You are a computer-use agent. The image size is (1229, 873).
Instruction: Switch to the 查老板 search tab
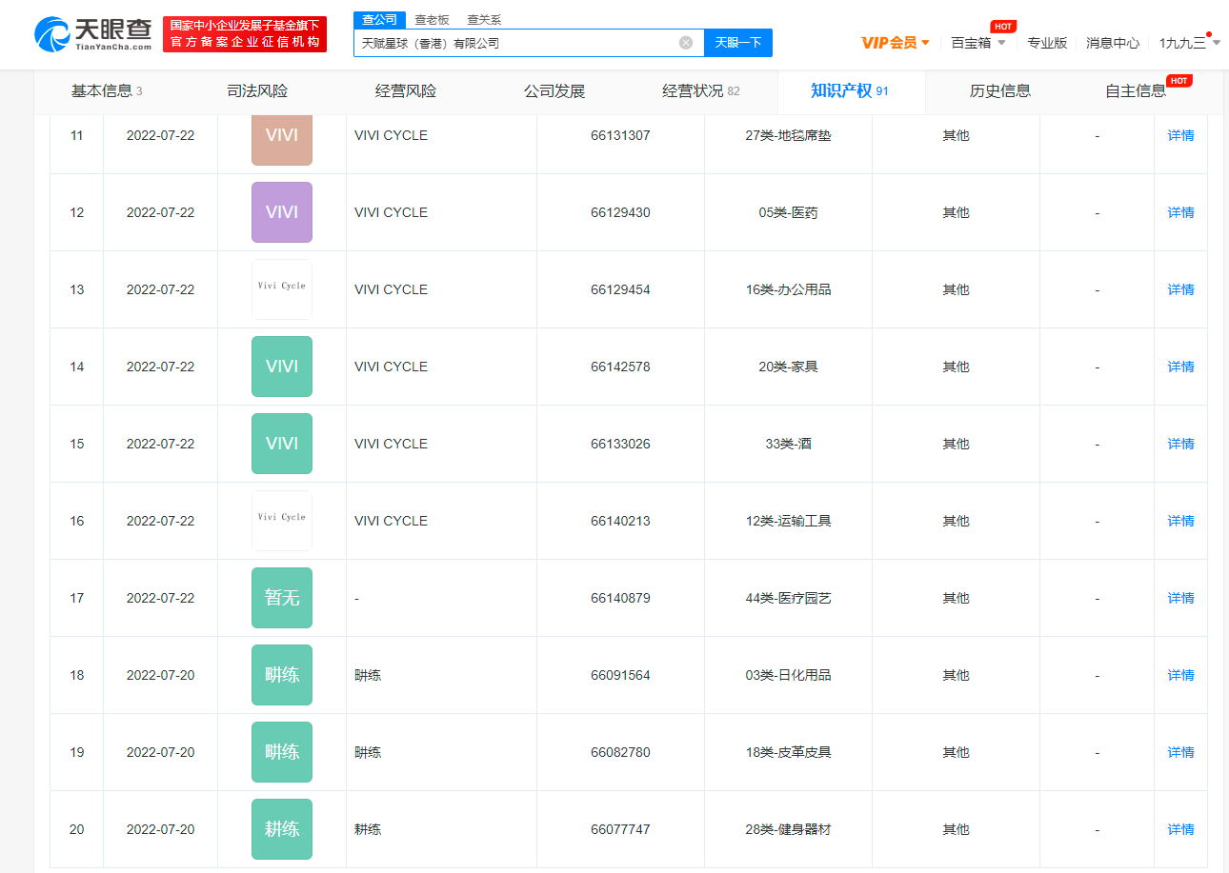[x=432, y=19]
